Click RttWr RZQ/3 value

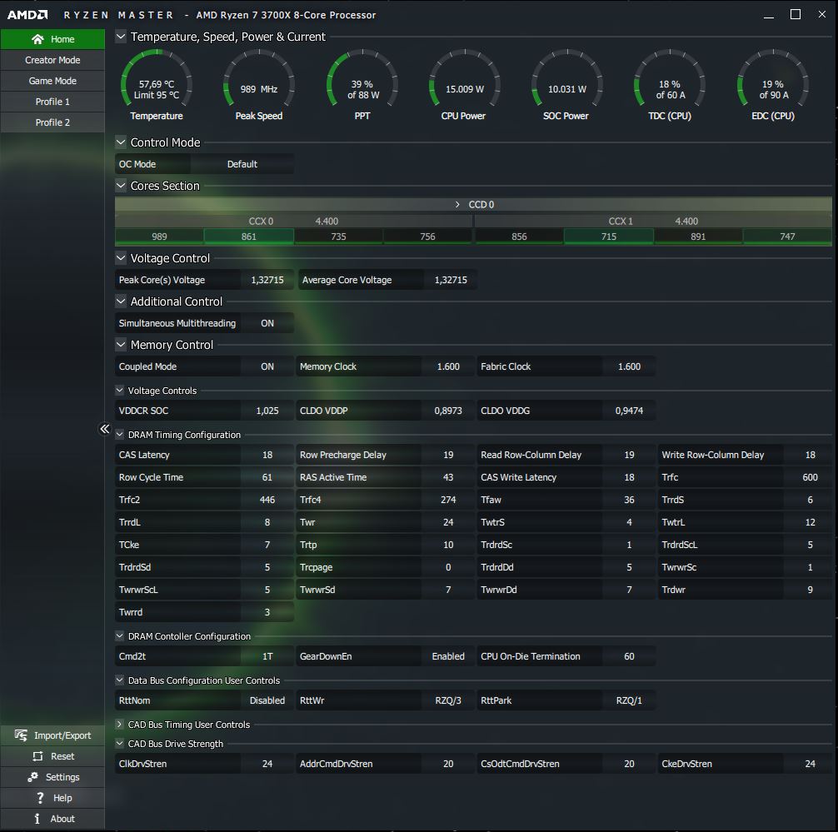coord(448,700)
